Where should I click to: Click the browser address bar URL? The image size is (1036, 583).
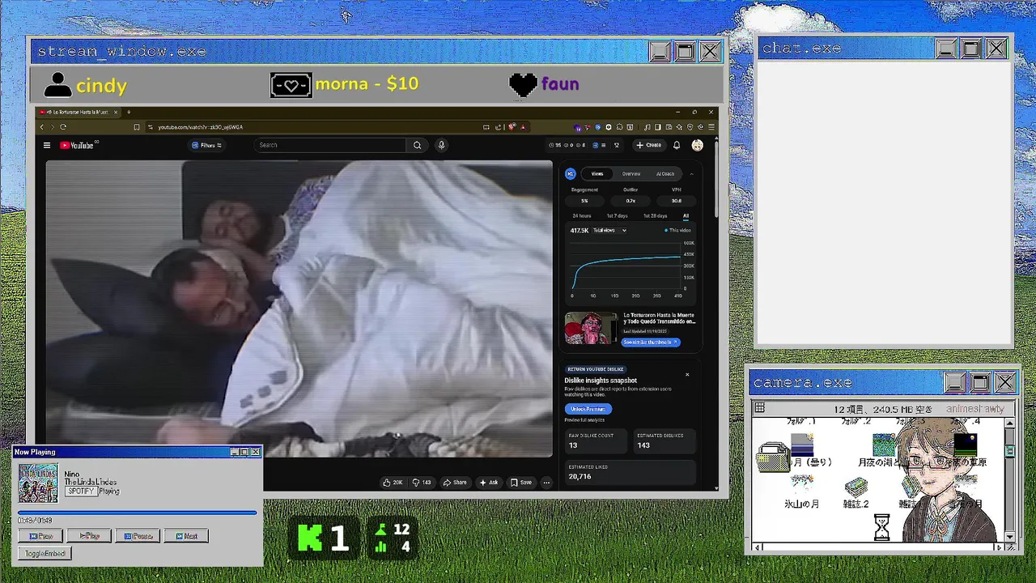pyautogui.click(x=200, y=127)
